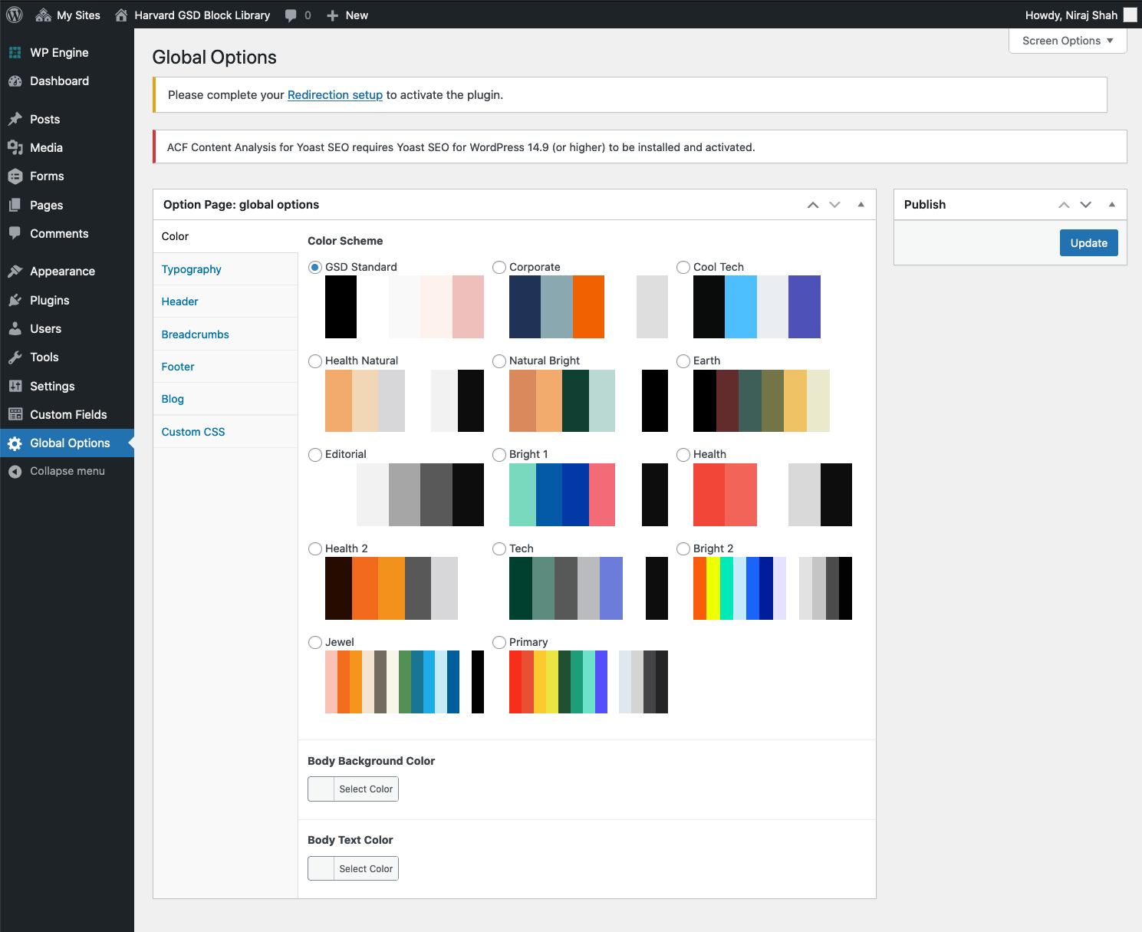Follow the Redirection setup link

tap(334, 94)
